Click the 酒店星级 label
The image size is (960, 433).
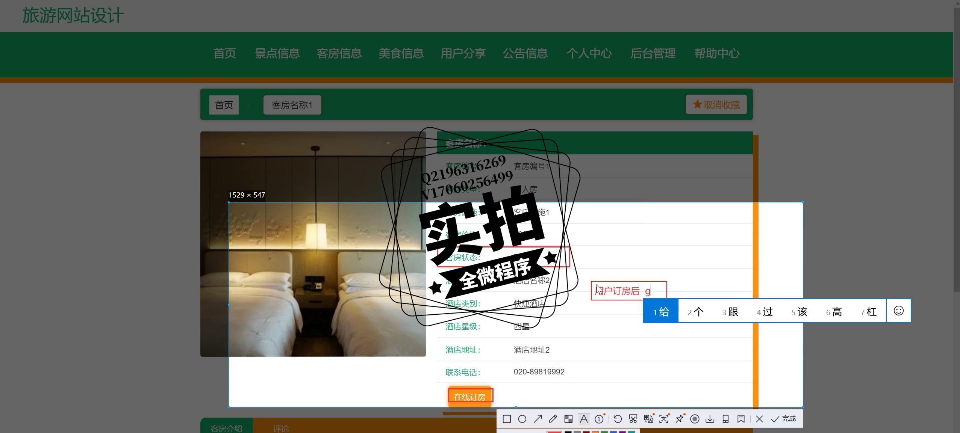point(463,327)
